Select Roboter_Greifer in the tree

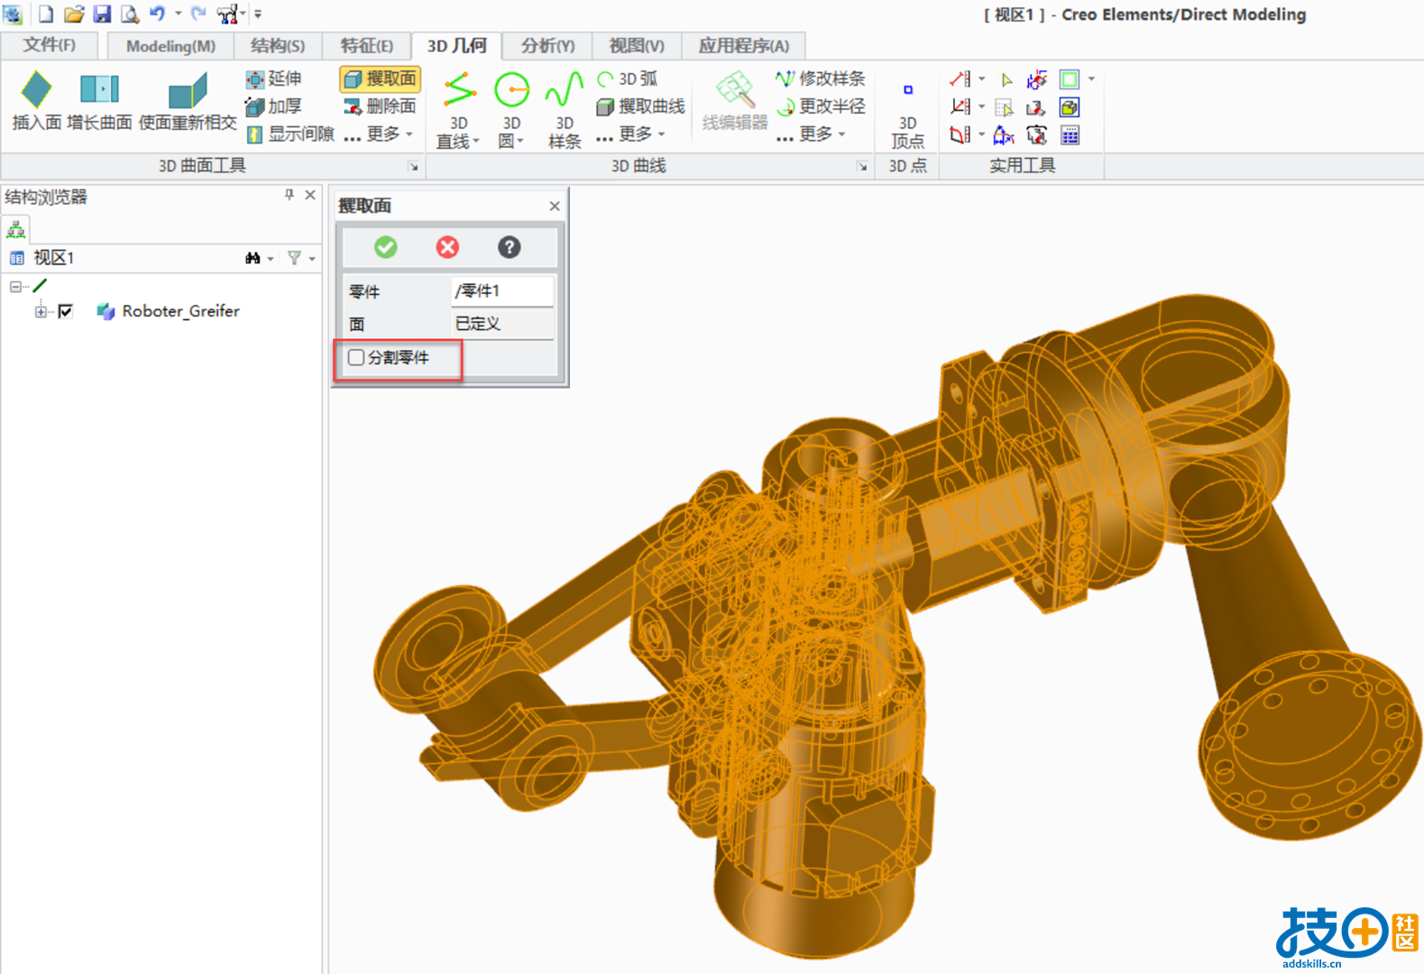(180, 311)
